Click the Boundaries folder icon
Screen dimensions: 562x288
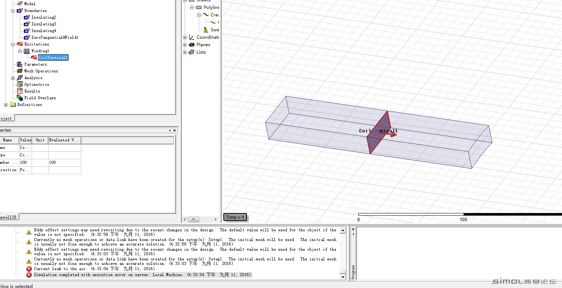(x=20, y=10)
